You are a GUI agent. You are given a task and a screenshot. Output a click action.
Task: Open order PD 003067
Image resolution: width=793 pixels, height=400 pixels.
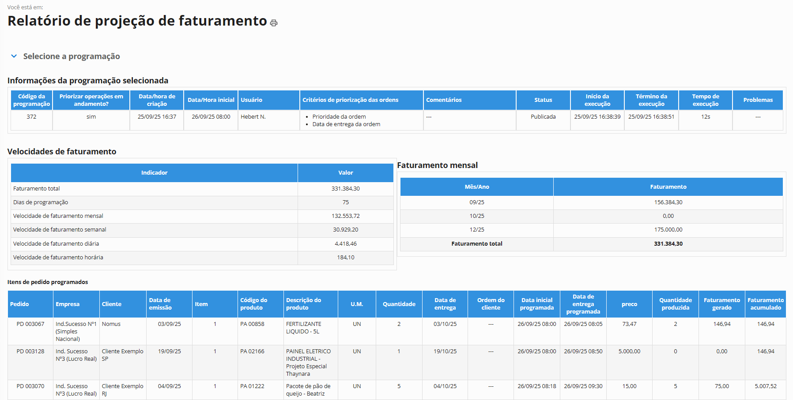(x=30, y=324)
